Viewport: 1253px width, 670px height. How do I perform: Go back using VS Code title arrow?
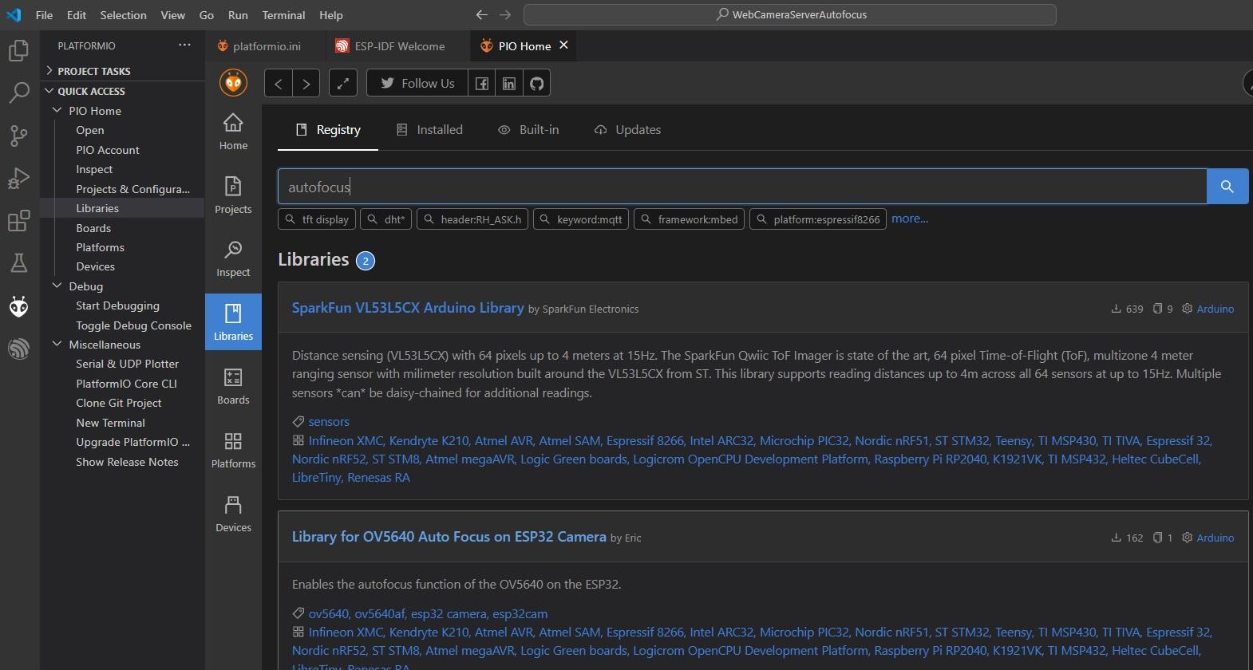(480, 14)
